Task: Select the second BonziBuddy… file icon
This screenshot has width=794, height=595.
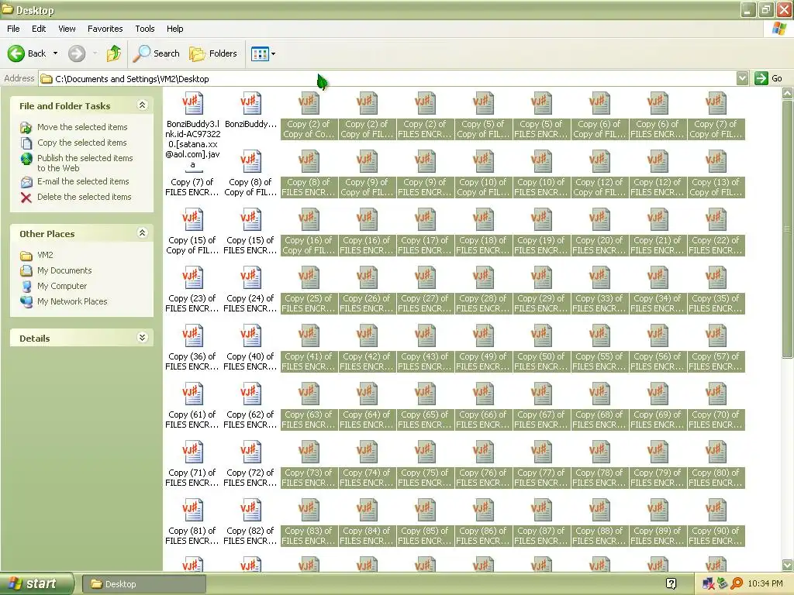Action: (x=250, y=103)
